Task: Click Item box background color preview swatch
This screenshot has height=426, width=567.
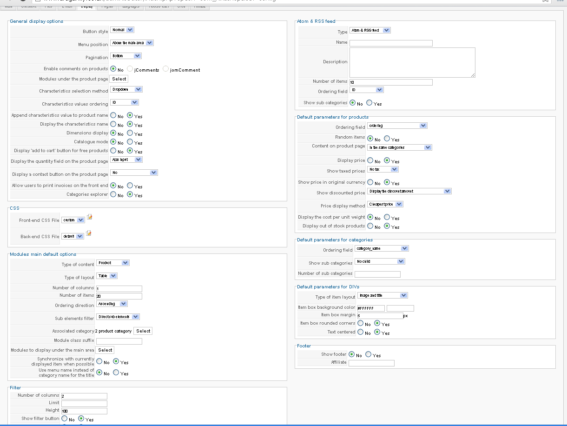Action: (x=400, y=308)
